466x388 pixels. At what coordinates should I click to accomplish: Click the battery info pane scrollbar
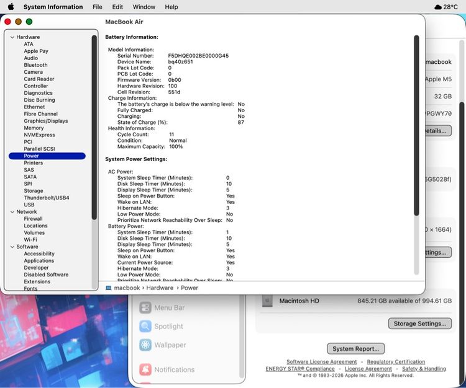(416, 125)
